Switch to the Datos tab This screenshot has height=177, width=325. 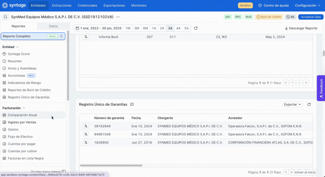(53, 26)
